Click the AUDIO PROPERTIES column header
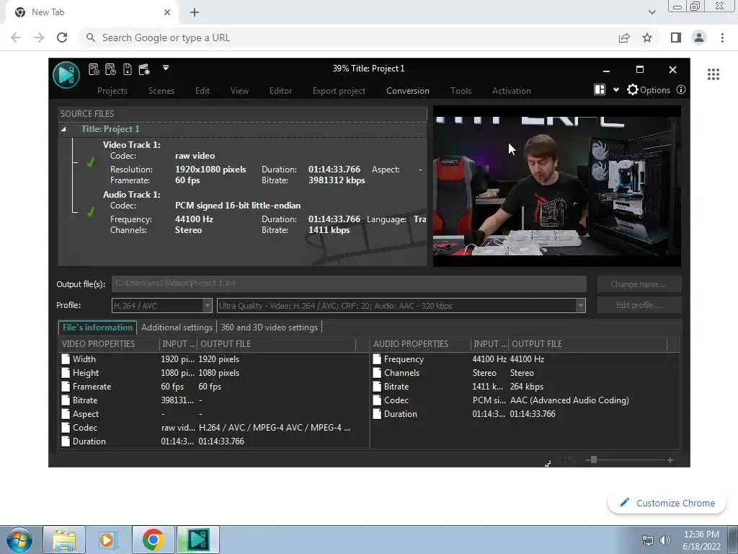Screen dimensions: 738x554 [420, 344]
